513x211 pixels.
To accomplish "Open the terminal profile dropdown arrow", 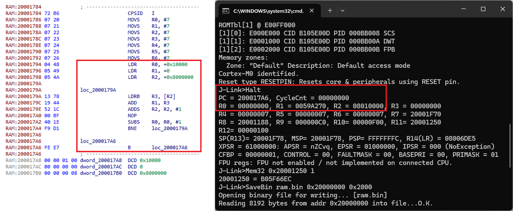I will click(343, 10).
